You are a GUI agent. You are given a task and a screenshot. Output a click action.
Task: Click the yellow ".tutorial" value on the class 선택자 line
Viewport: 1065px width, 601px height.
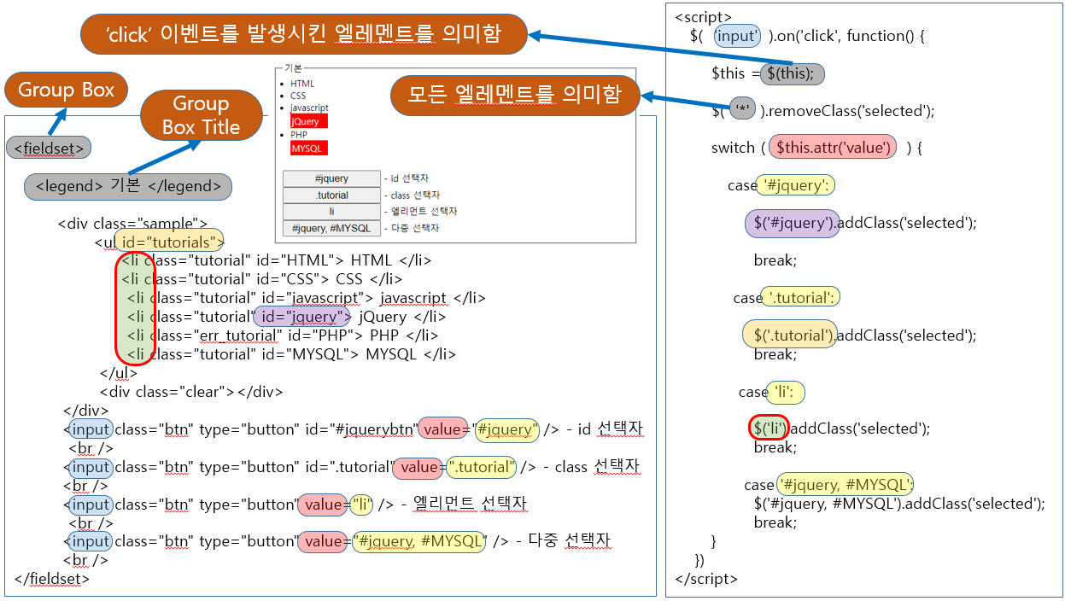click(483, 467)
